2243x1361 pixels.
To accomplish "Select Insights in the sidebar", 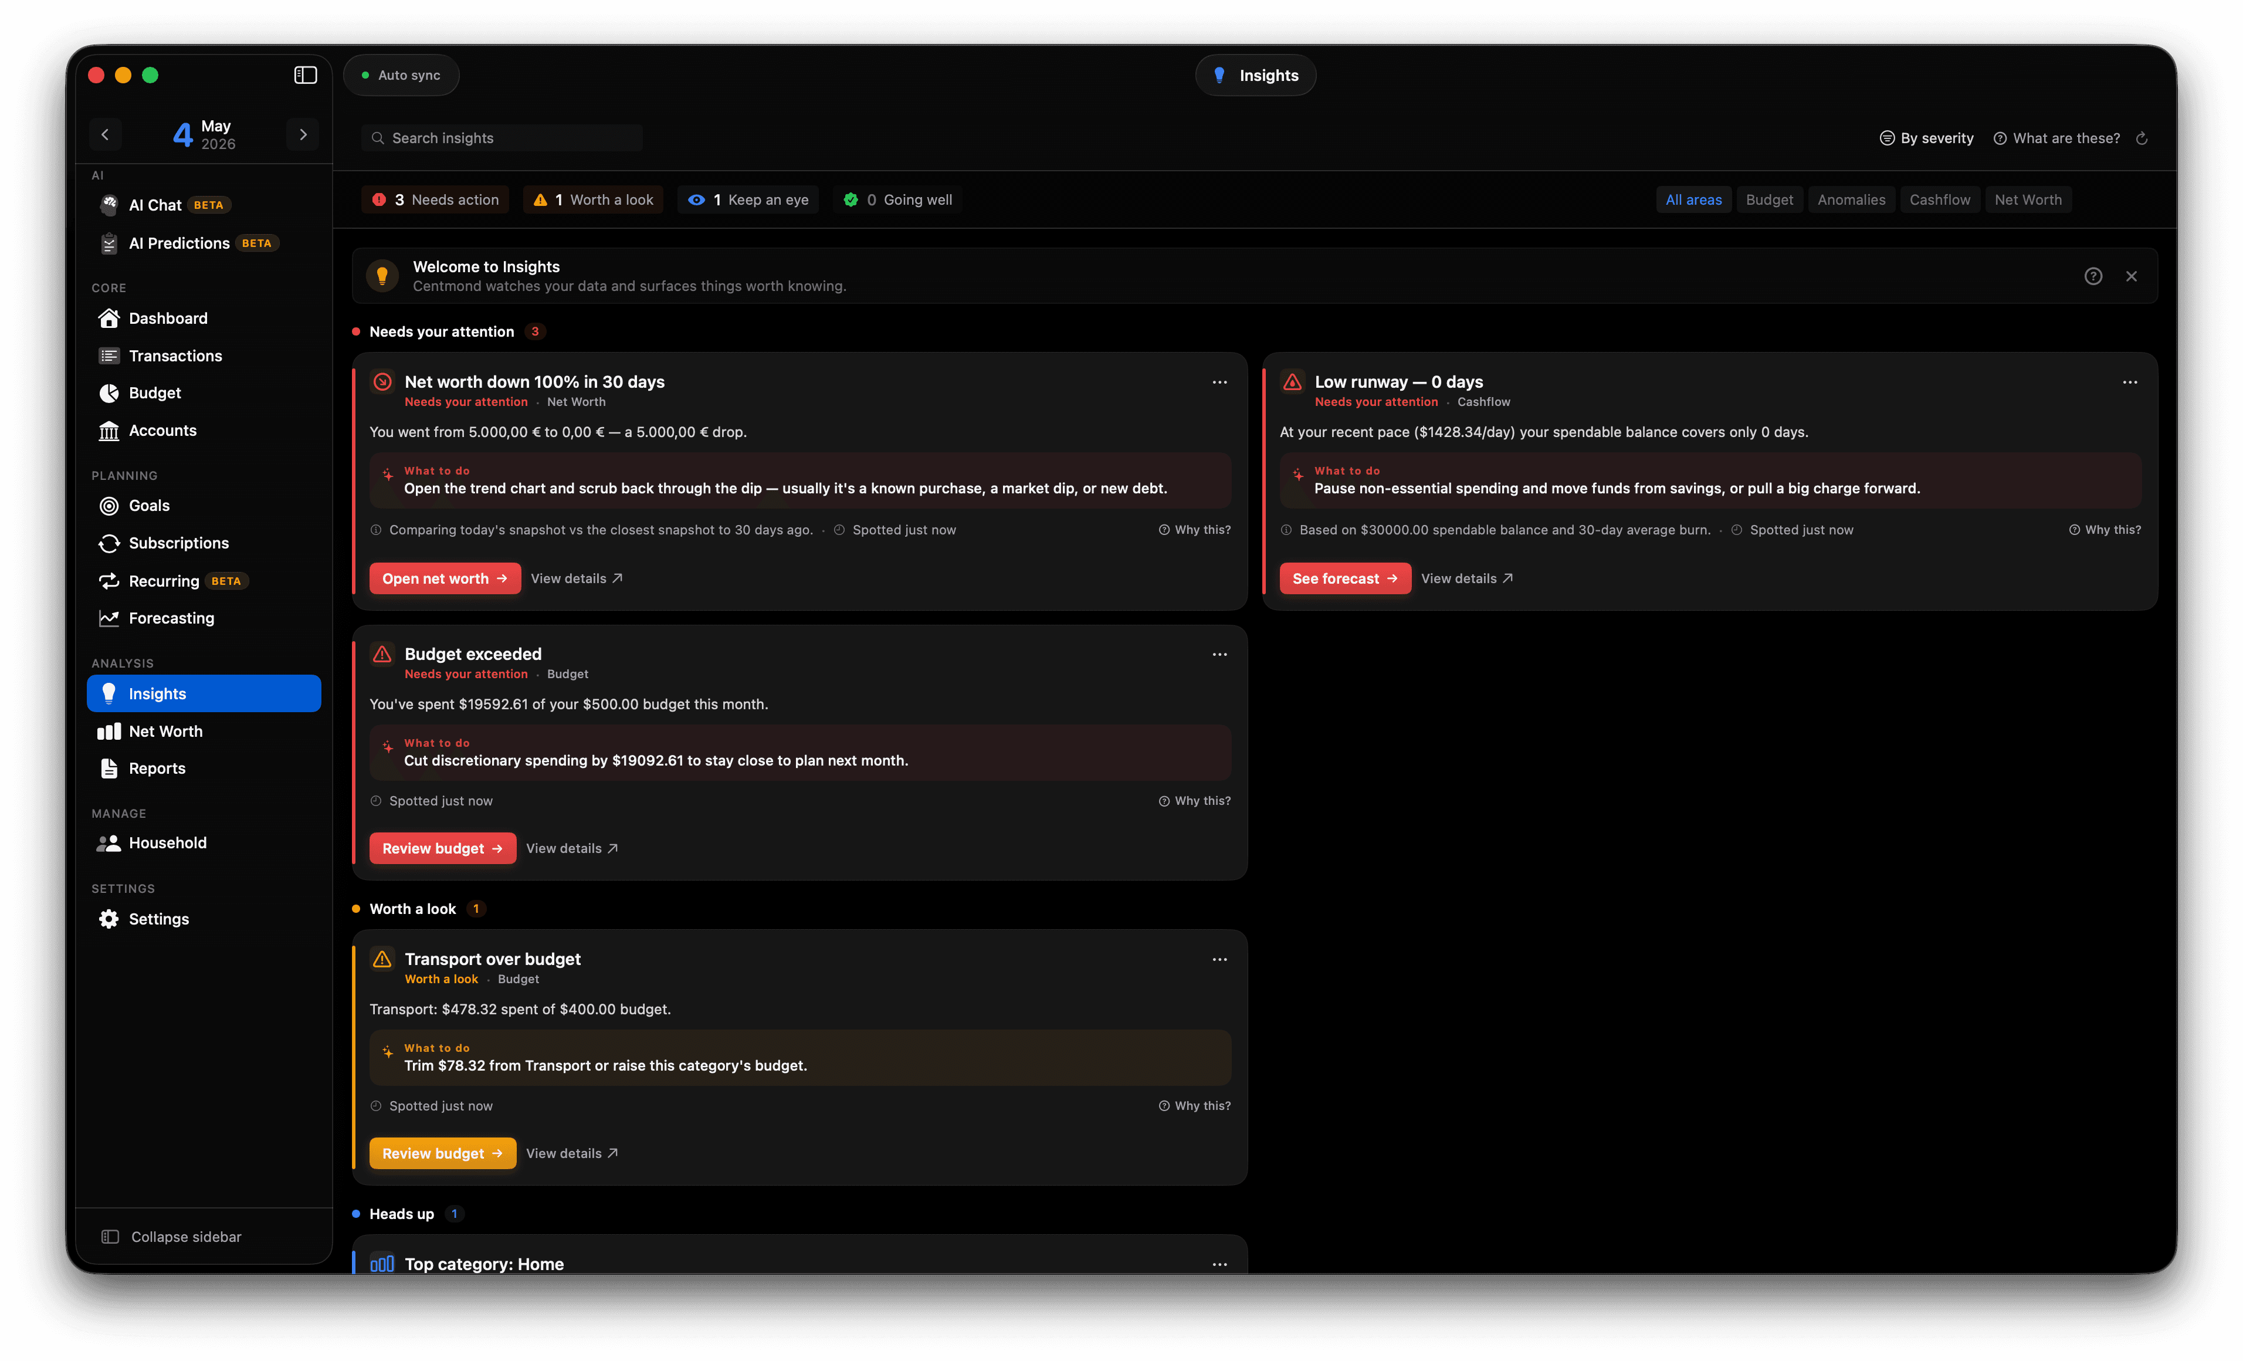I will [x=204, y=694].
